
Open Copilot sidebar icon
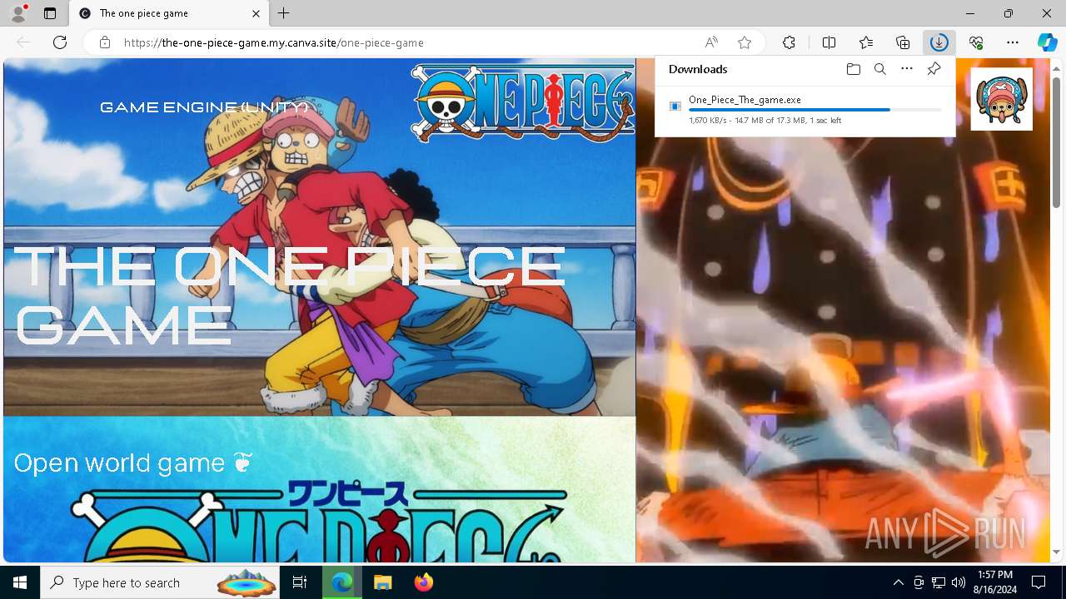point(1047,42)
